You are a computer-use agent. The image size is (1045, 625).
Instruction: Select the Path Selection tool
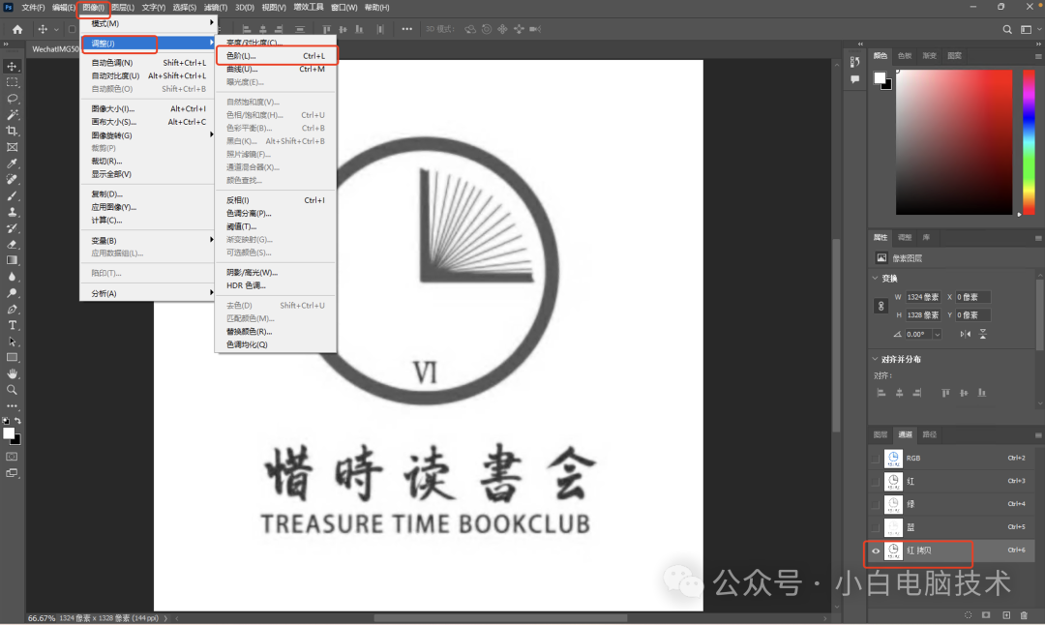(12, 342)
